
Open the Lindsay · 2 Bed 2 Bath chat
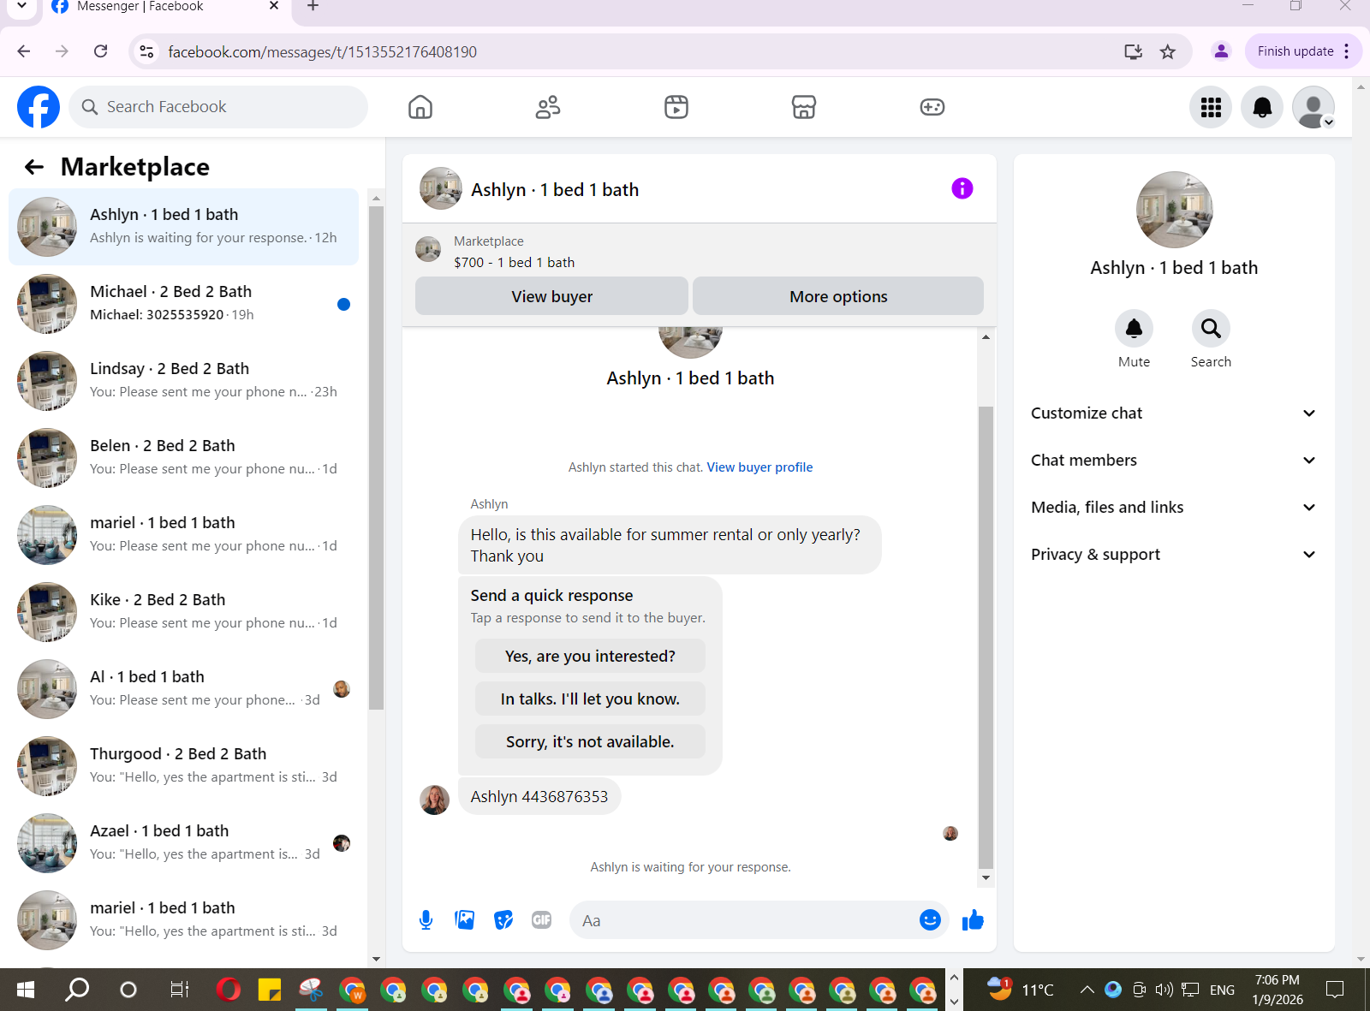click(x=183, y=381)
